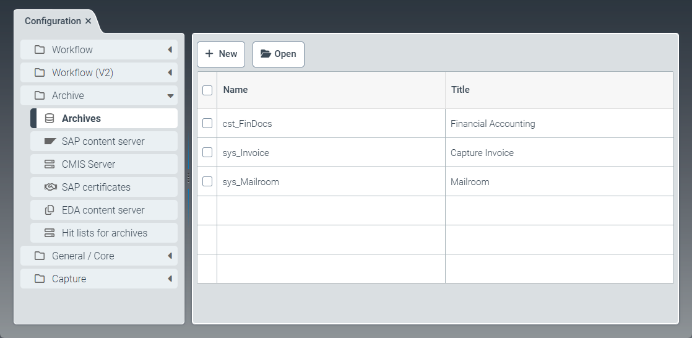Click the database icon beside Archives
692x338 pixels.
(x=50, y=119)
